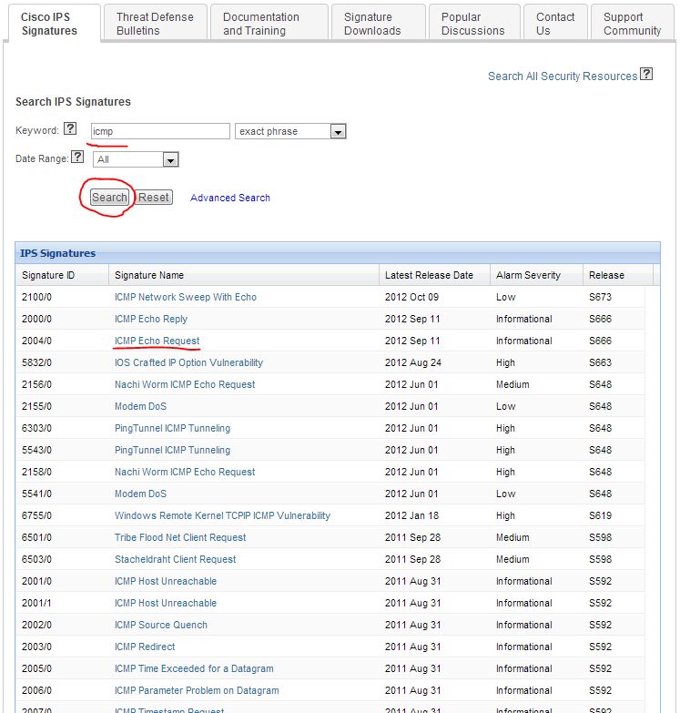
Task: Open the Advanced Search link
Action: 230,198
